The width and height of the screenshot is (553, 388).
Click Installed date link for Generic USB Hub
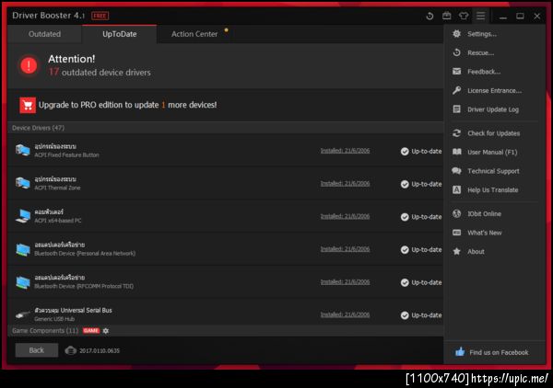[345, 314]
